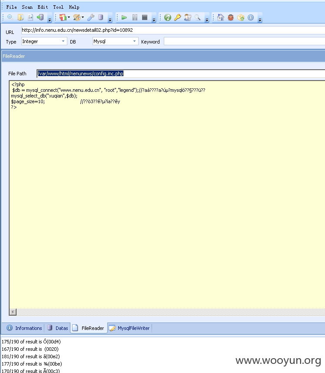Click the mysql_select_db("xuqian",$db) line
Screen dimensions: 325x373
[x=44, y=96]
